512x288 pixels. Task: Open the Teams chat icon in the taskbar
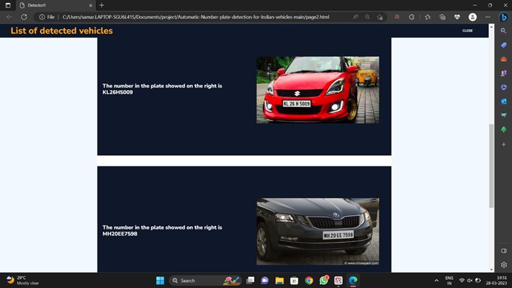coord(265,281)
